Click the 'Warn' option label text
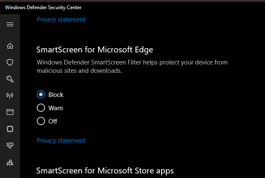 (x=56, y=108)
